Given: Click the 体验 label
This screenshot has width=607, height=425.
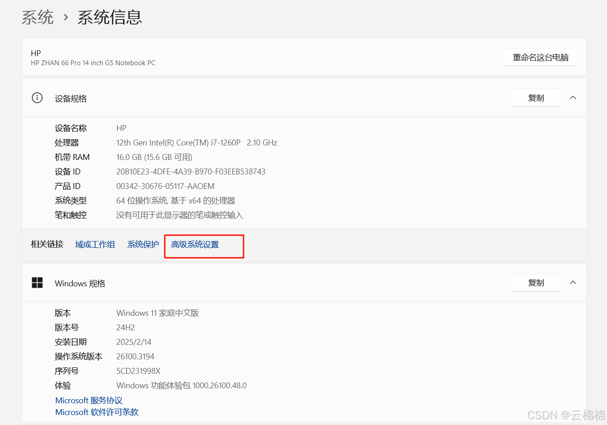Looking at the screenshot, I should 63,386.
